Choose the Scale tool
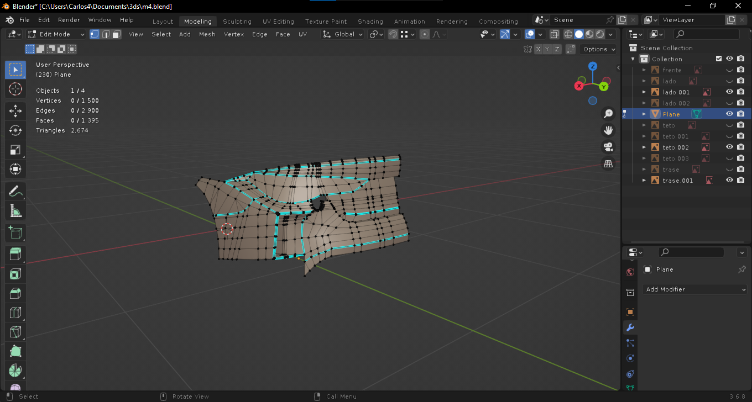Viewport: 752px width, 402px height. point(15,150)
